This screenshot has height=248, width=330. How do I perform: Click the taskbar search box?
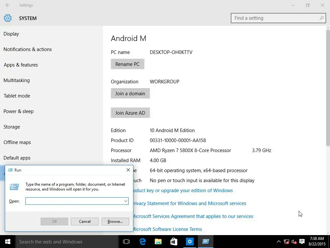[67, 242]
